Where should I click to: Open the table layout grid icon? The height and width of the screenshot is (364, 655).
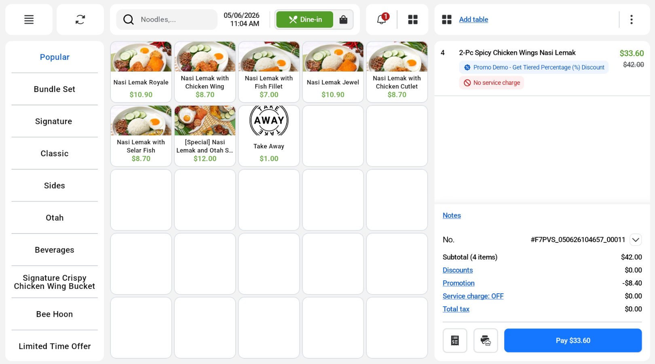(413, 19)
